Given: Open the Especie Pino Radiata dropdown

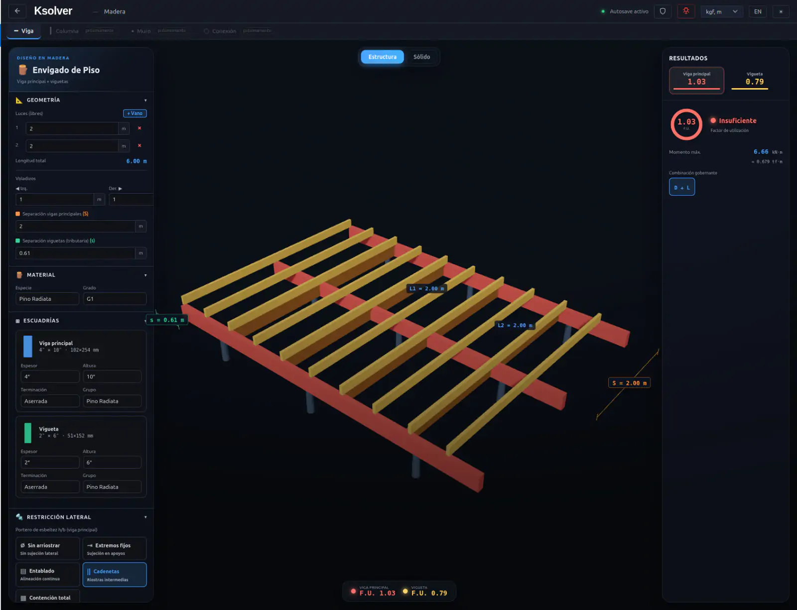Looking at the screenshot, I should 47,299.
